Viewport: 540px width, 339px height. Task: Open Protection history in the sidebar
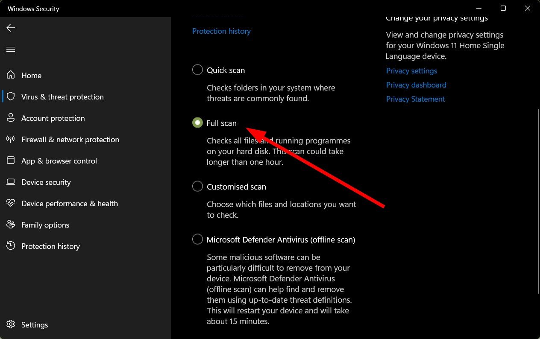tap(50, 246)
